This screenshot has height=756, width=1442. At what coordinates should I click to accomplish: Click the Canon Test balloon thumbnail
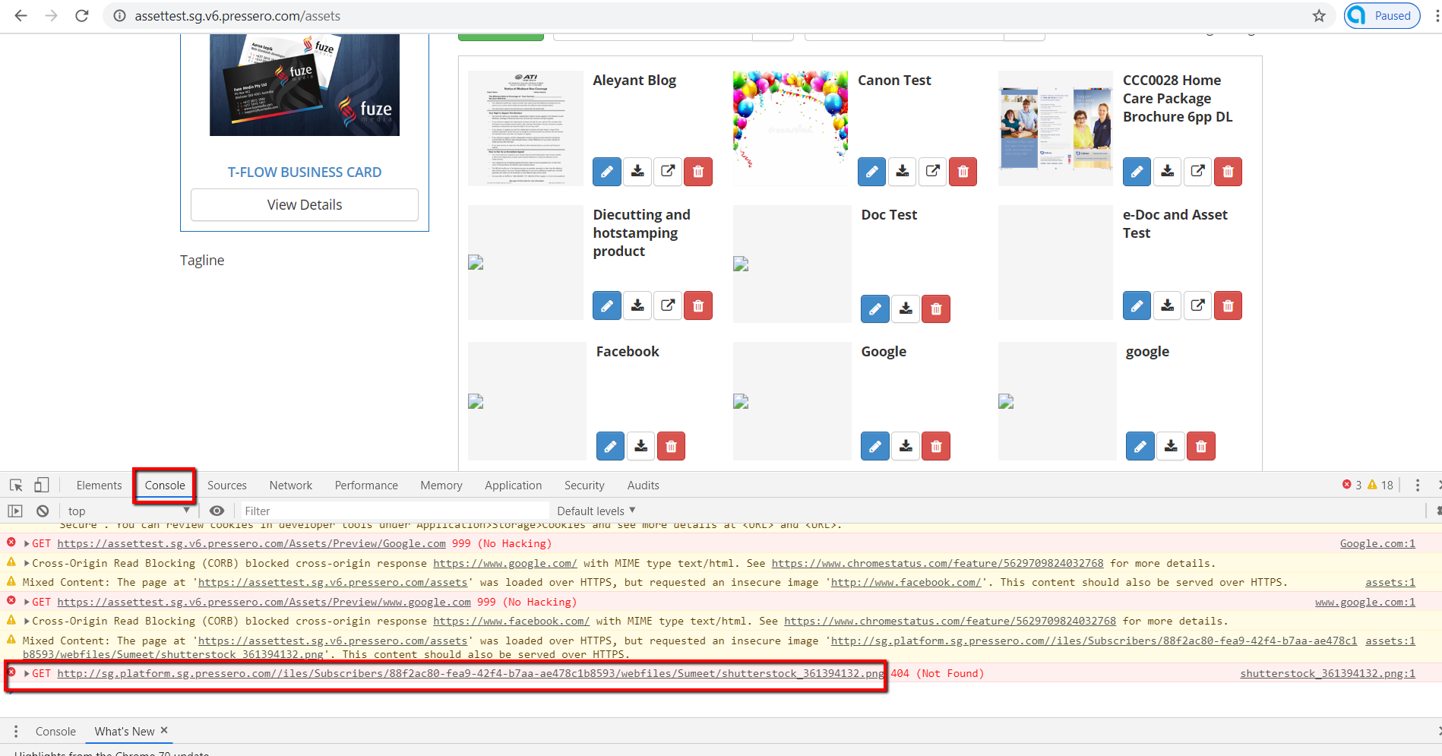click(x=791, y=128)
